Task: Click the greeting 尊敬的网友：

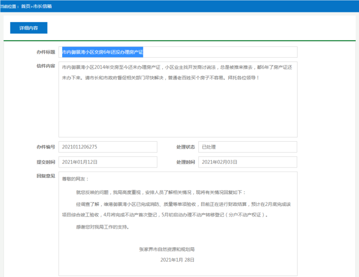Action: [x=75, y=179]
